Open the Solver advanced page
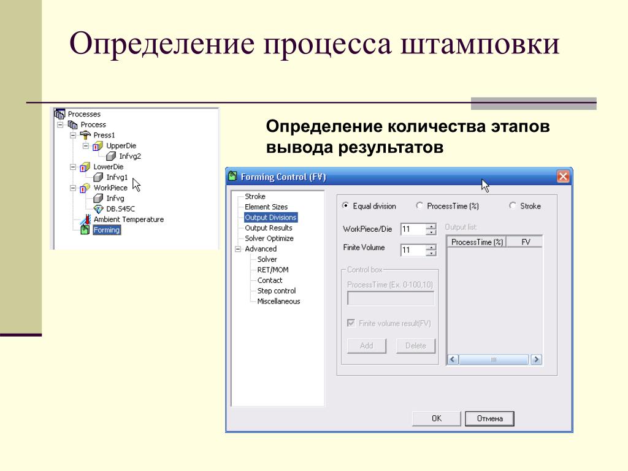 point(267,259)
